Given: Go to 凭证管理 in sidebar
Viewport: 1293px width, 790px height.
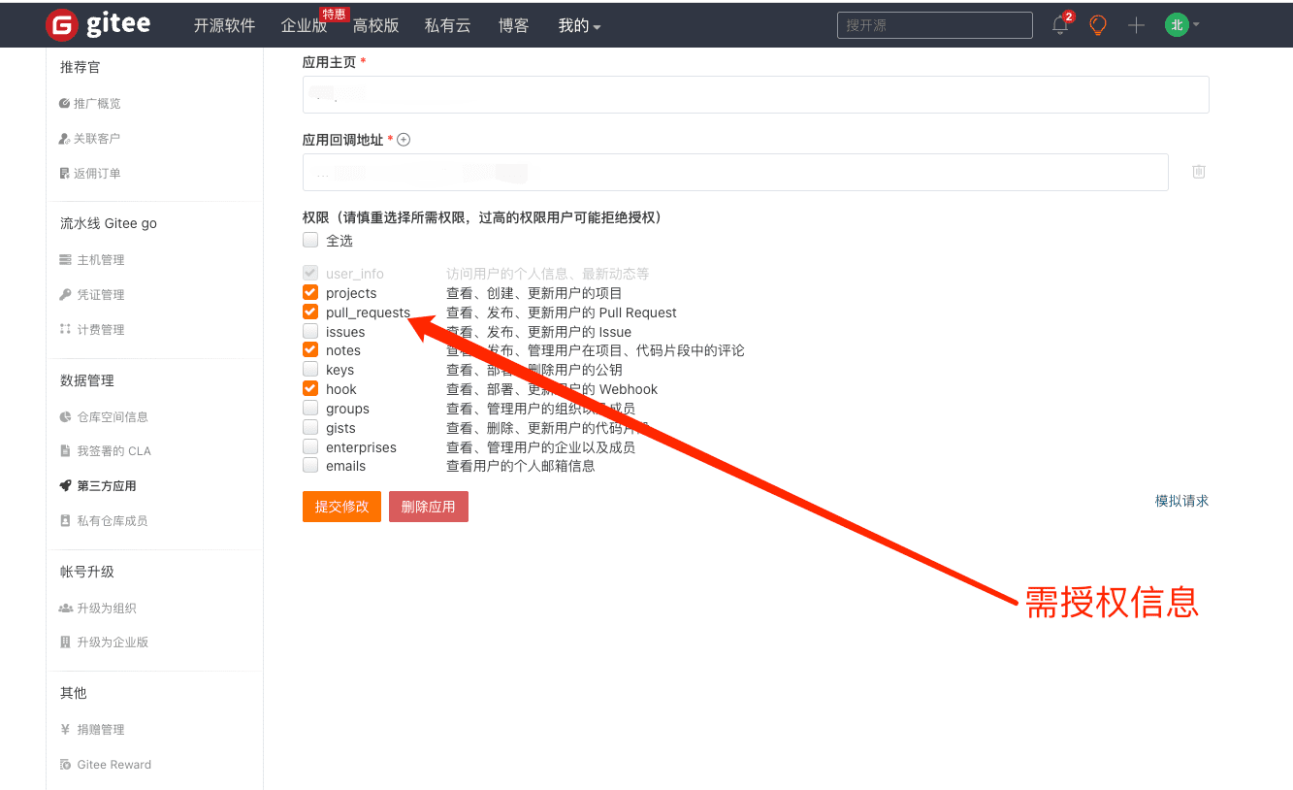Looking at the screenshot, I should (101, 295).
